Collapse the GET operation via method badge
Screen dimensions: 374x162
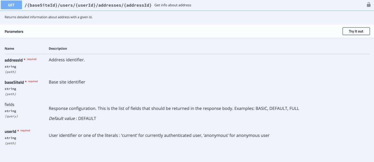11,5
